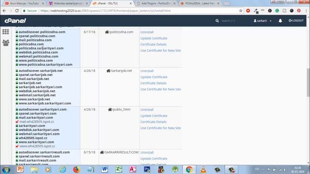This screenshot has width=310, height=174.
Task: Use politicsdna.com certificate for new site
Action: 160,50
